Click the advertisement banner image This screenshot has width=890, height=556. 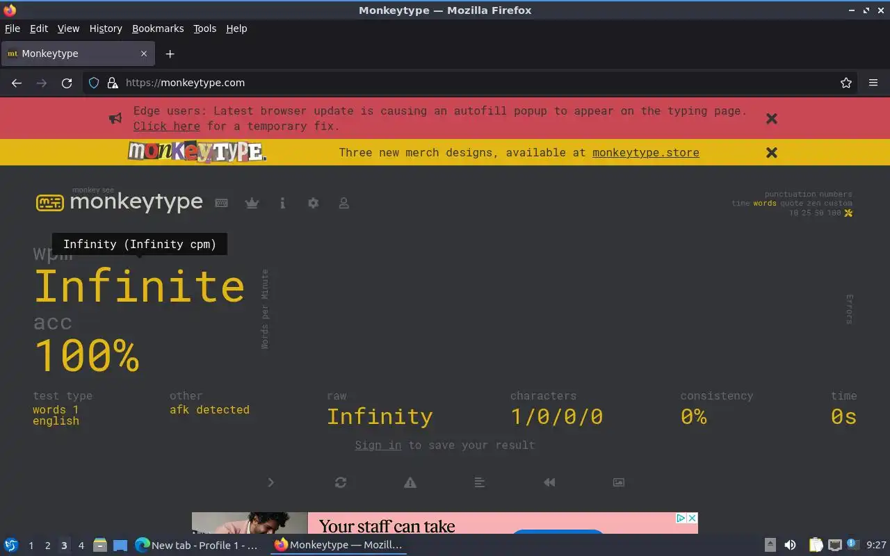(x=445, y=523)
